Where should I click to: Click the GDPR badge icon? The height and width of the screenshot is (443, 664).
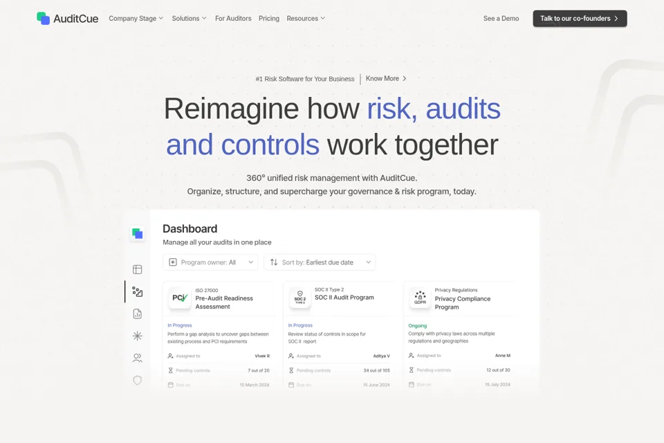click(420, 298)
